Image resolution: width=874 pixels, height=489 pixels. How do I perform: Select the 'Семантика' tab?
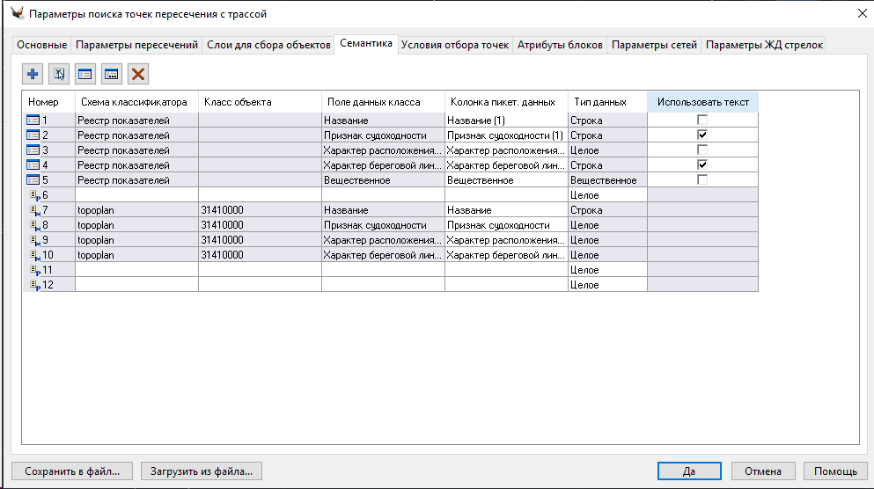(366, 43)
